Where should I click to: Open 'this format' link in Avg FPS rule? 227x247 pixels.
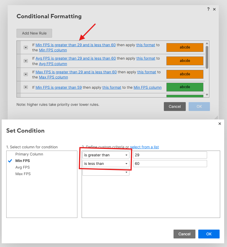coord(146,58)
